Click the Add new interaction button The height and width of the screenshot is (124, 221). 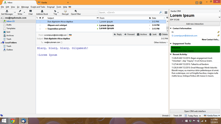195,24
